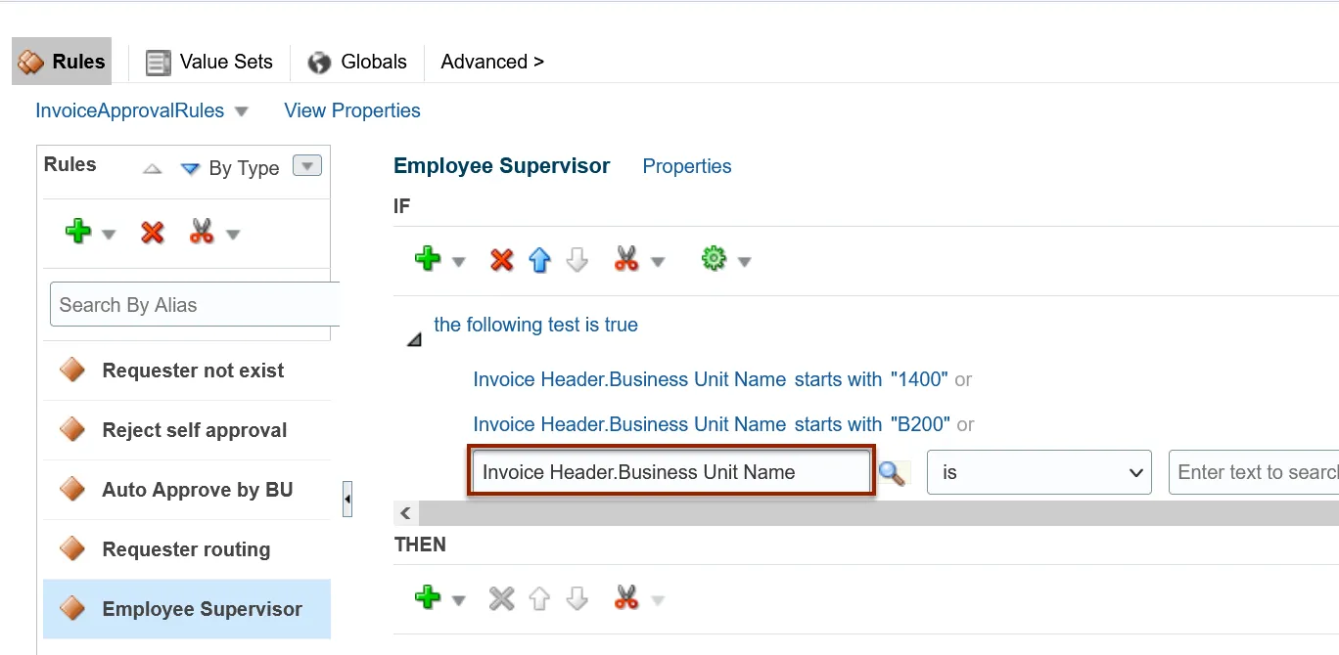This screenshot has height=655, width=1339.
Task: Click green plus icon under THEN section
Action: pyautogui.click(x=428, y=597)
